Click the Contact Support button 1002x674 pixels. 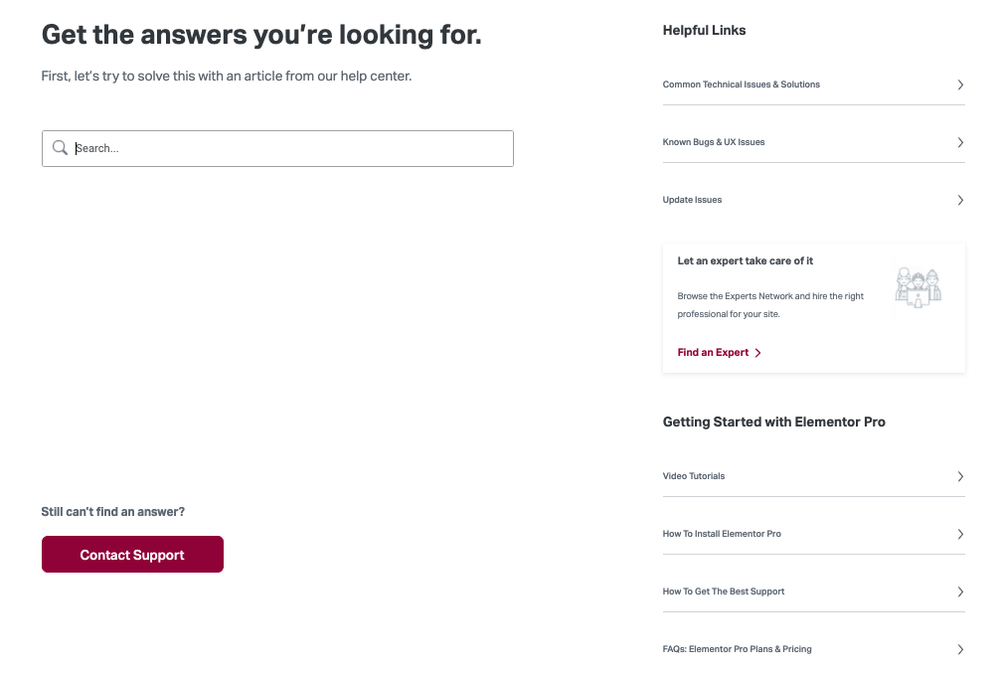[x=132, y=555]
